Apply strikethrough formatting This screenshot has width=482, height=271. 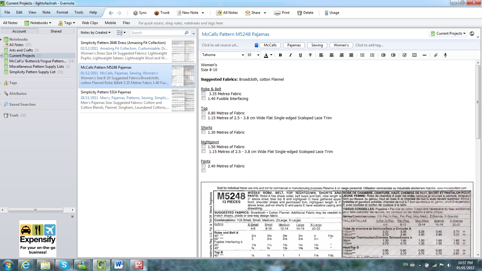coord(310,55)
